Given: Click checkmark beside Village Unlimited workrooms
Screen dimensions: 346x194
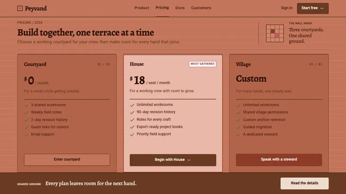Looking at the screenshot, I should point(238,105).
